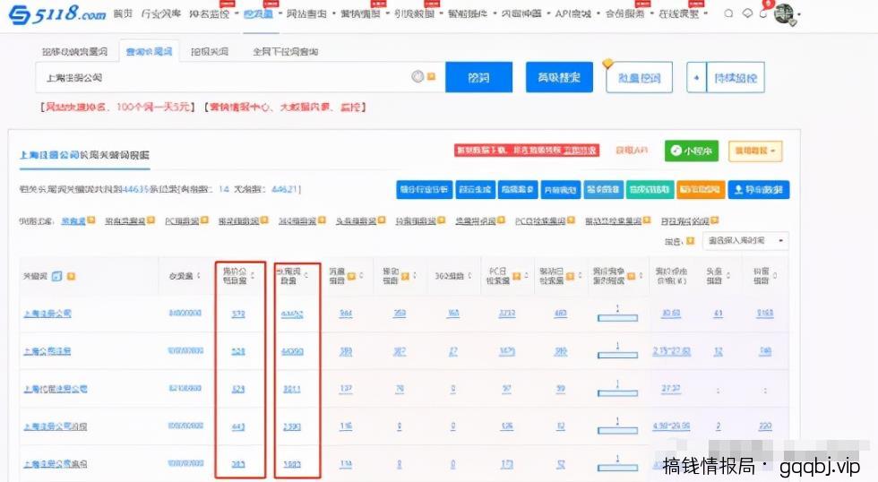Click the orange help icon in the keyword column header
This screenshot has height=482, width=878.
coord(71,276)
